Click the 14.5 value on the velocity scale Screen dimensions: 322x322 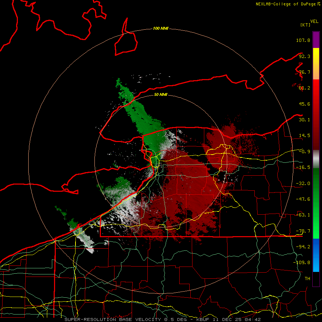(x=304, y=136)
